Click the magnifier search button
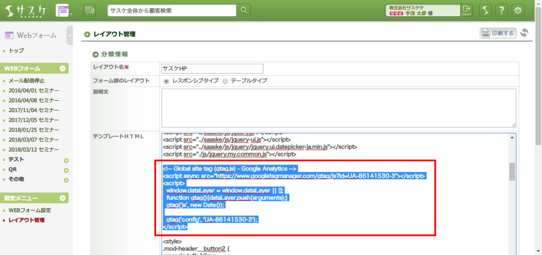The image size is (542, 255). (244, 10)
